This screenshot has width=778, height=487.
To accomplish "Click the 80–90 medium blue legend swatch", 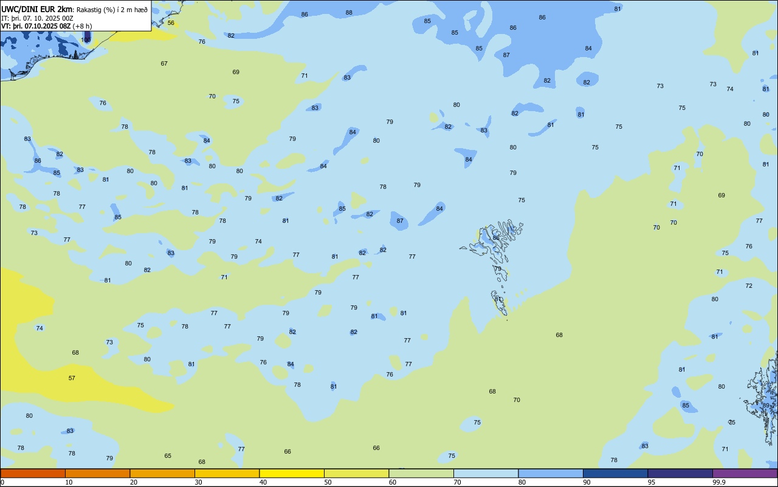I will [x=551, y=473].
